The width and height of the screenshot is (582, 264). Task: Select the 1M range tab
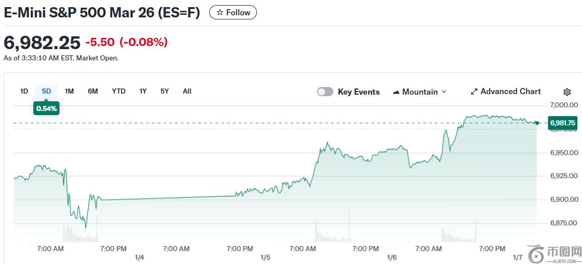coord(69,91)
